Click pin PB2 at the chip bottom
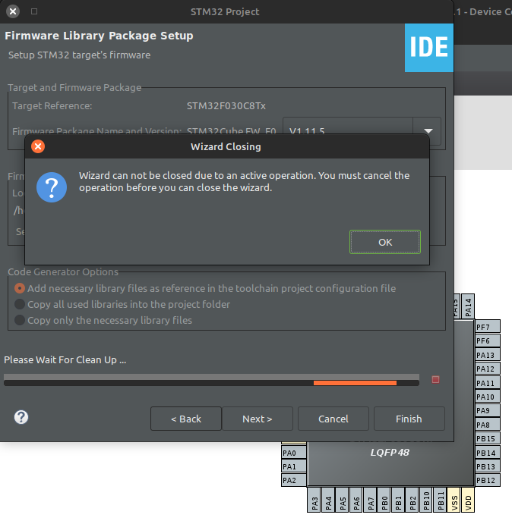The image size is (512, 524). pos(412,500)
